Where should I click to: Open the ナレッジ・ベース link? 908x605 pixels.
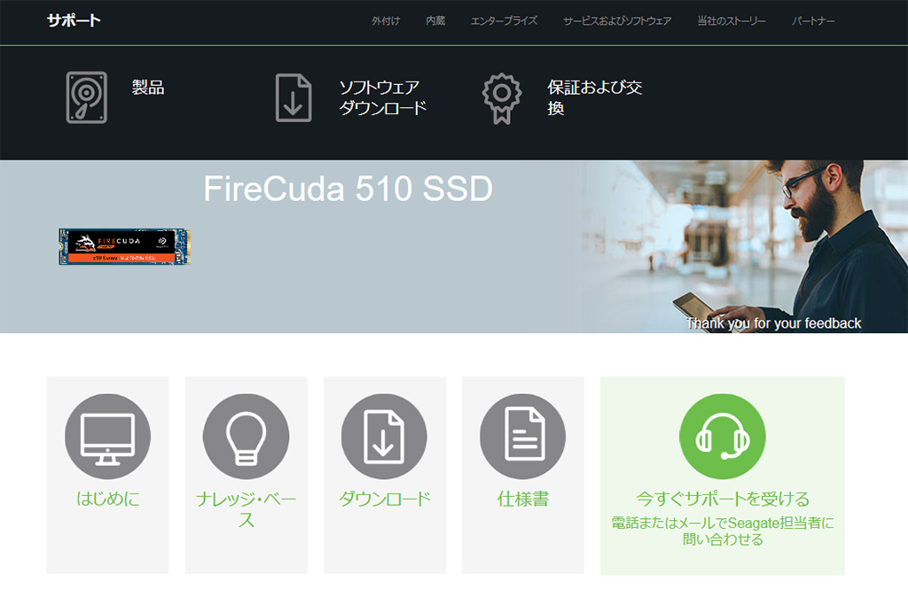(x=247, y=509)
